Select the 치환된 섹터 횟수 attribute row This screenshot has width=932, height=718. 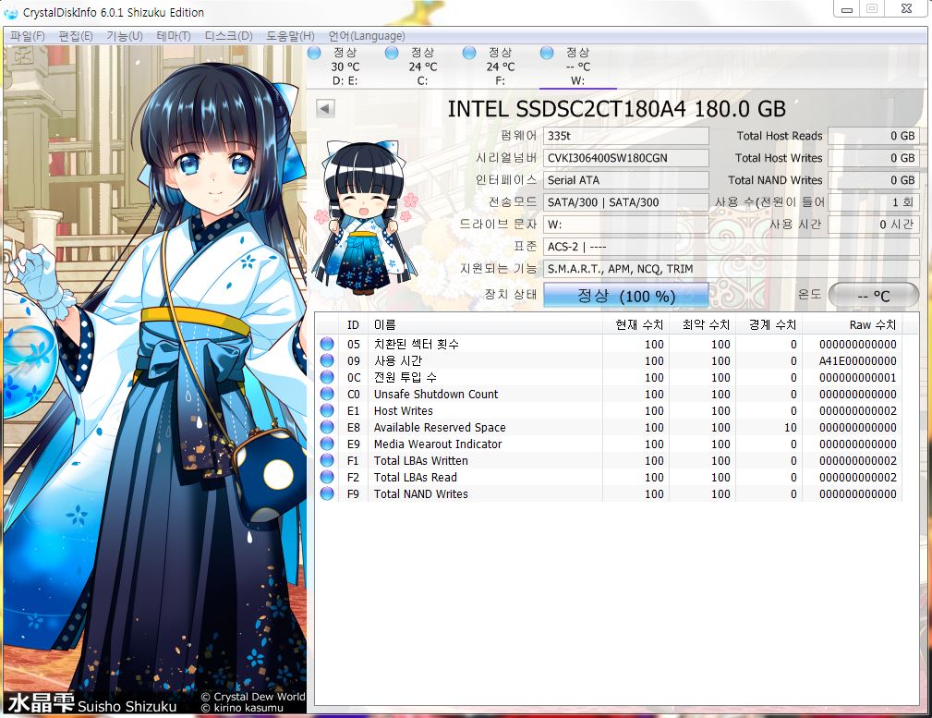609,344
